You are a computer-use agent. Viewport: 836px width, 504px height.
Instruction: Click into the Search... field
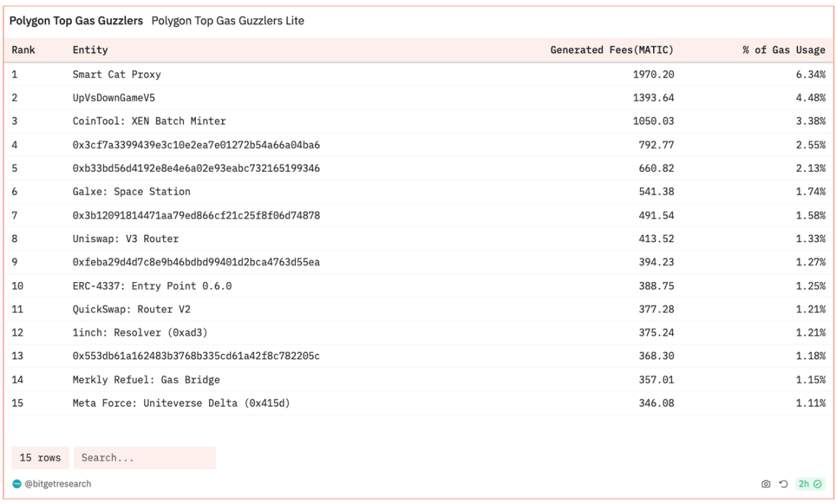click(x=144, y=458)
